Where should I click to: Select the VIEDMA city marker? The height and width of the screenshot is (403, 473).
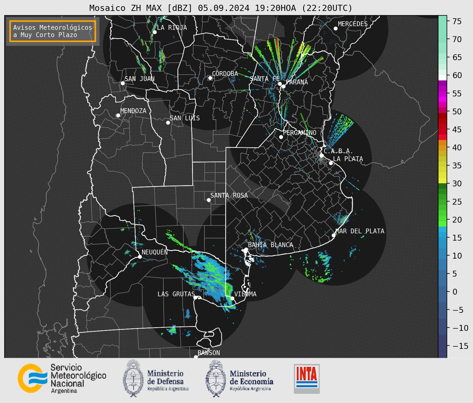tap(232, 298)
